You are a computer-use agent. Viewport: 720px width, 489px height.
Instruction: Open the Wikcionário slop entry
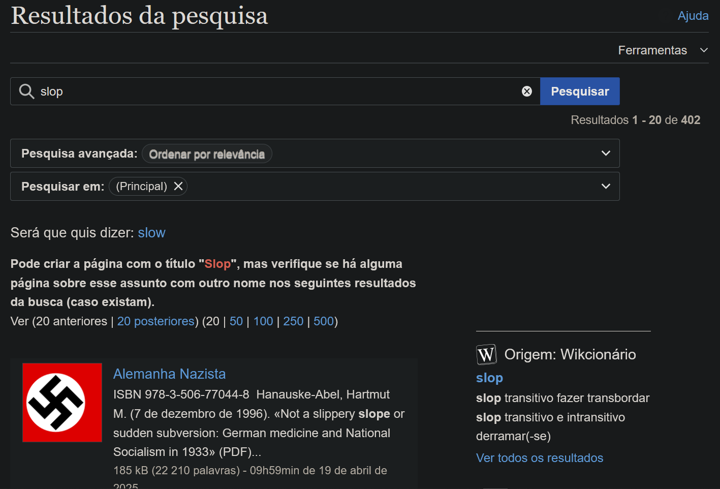pyautogui.click(x=489, y=378)
